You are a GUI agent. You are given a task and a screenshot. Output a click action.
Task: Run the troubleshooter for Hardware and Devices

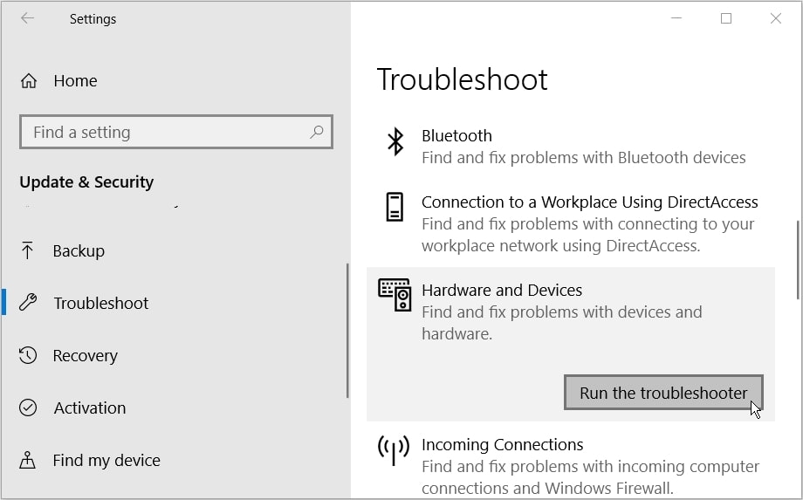pyautogui.click(x=663, y=393)
